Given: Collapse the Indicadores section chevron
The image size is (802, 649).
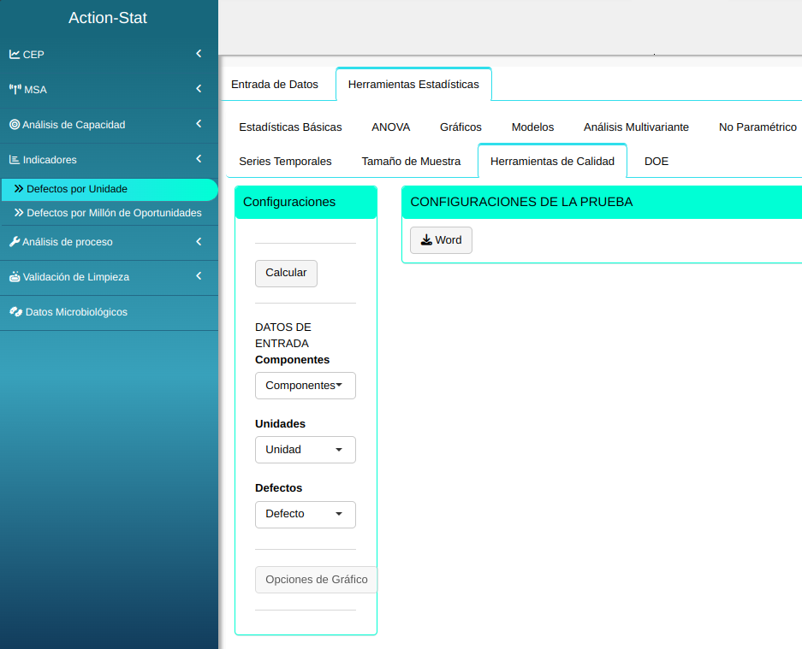Looking at the screenshot, I should (199, 159).
